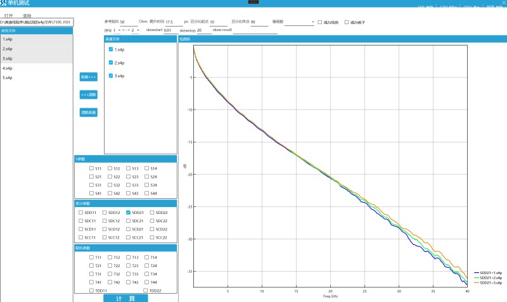The height and width of the screenshot is (302, 507).
Task: Enable the T44 checkbox
Action: (x=147, y=282)
